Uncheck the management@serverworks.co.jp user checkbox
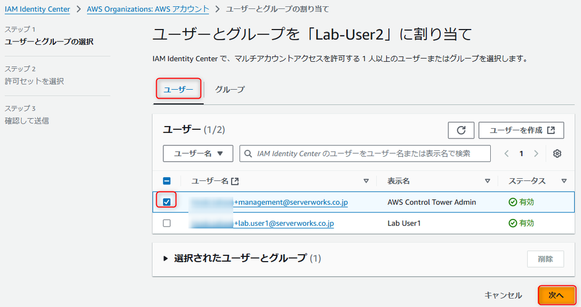Viewport: 581px width, 307px height. (167, 202)
